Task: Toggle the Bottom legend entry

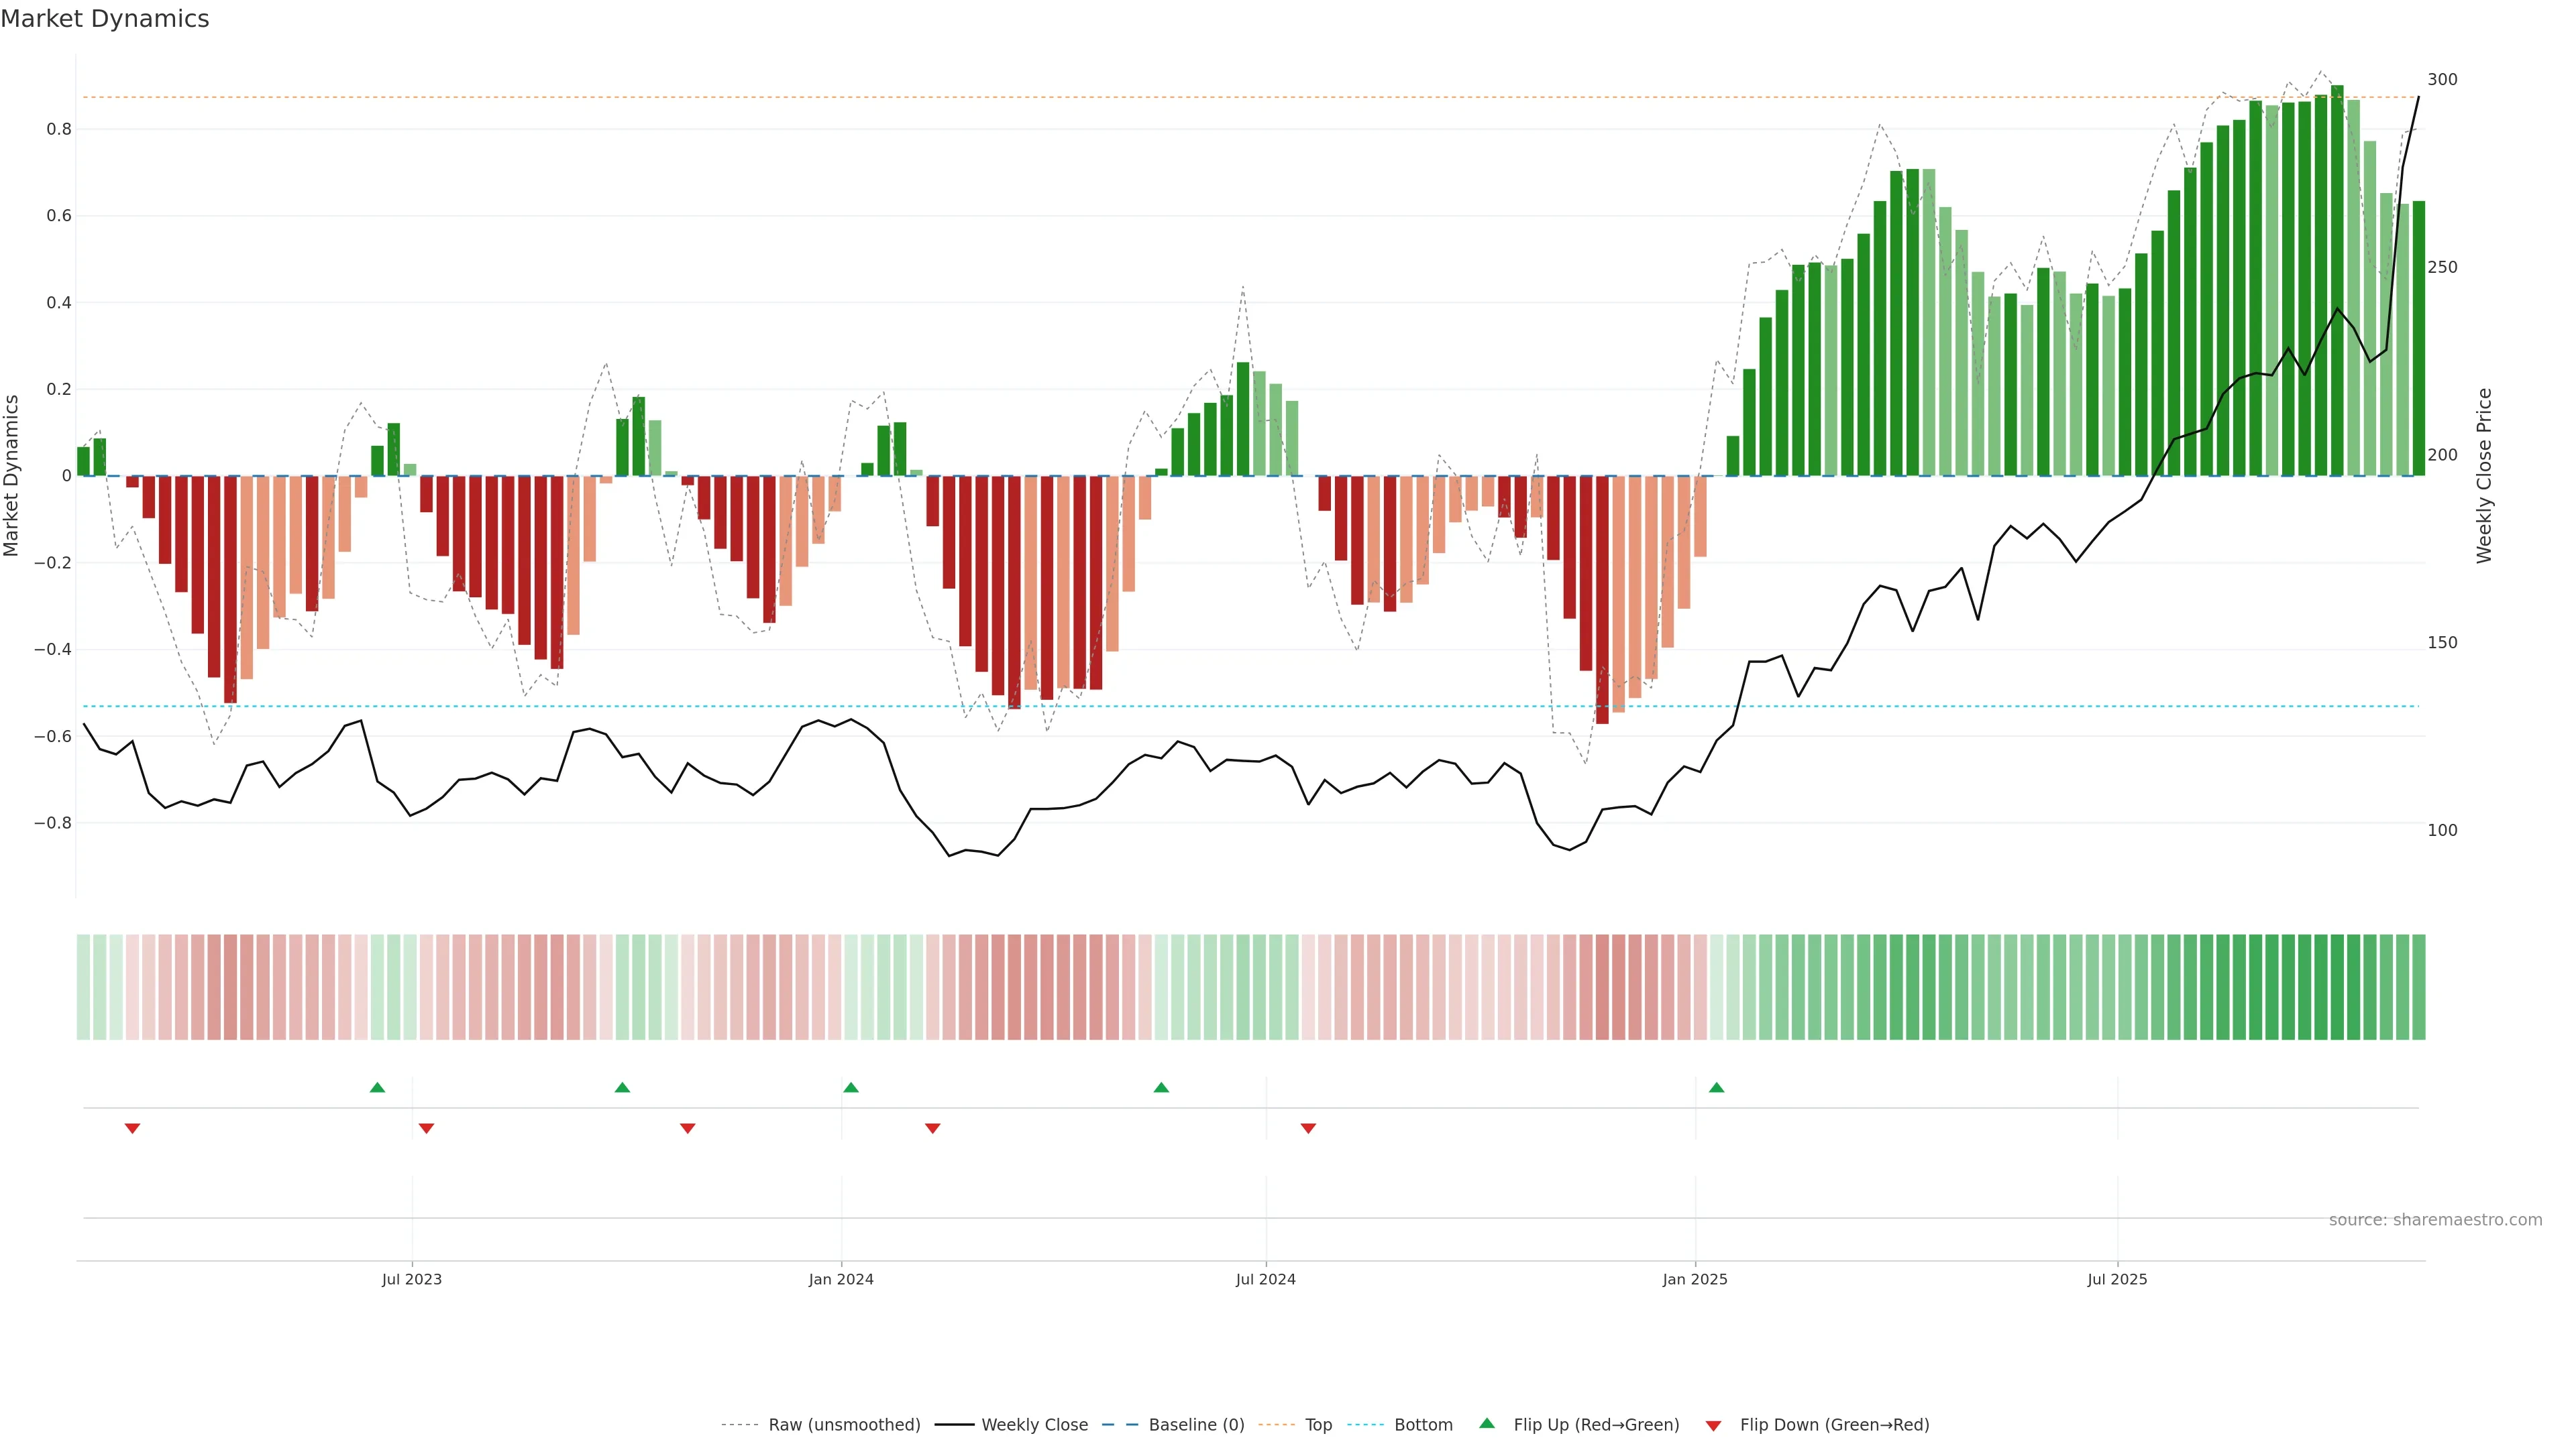Action: 1423,1425
